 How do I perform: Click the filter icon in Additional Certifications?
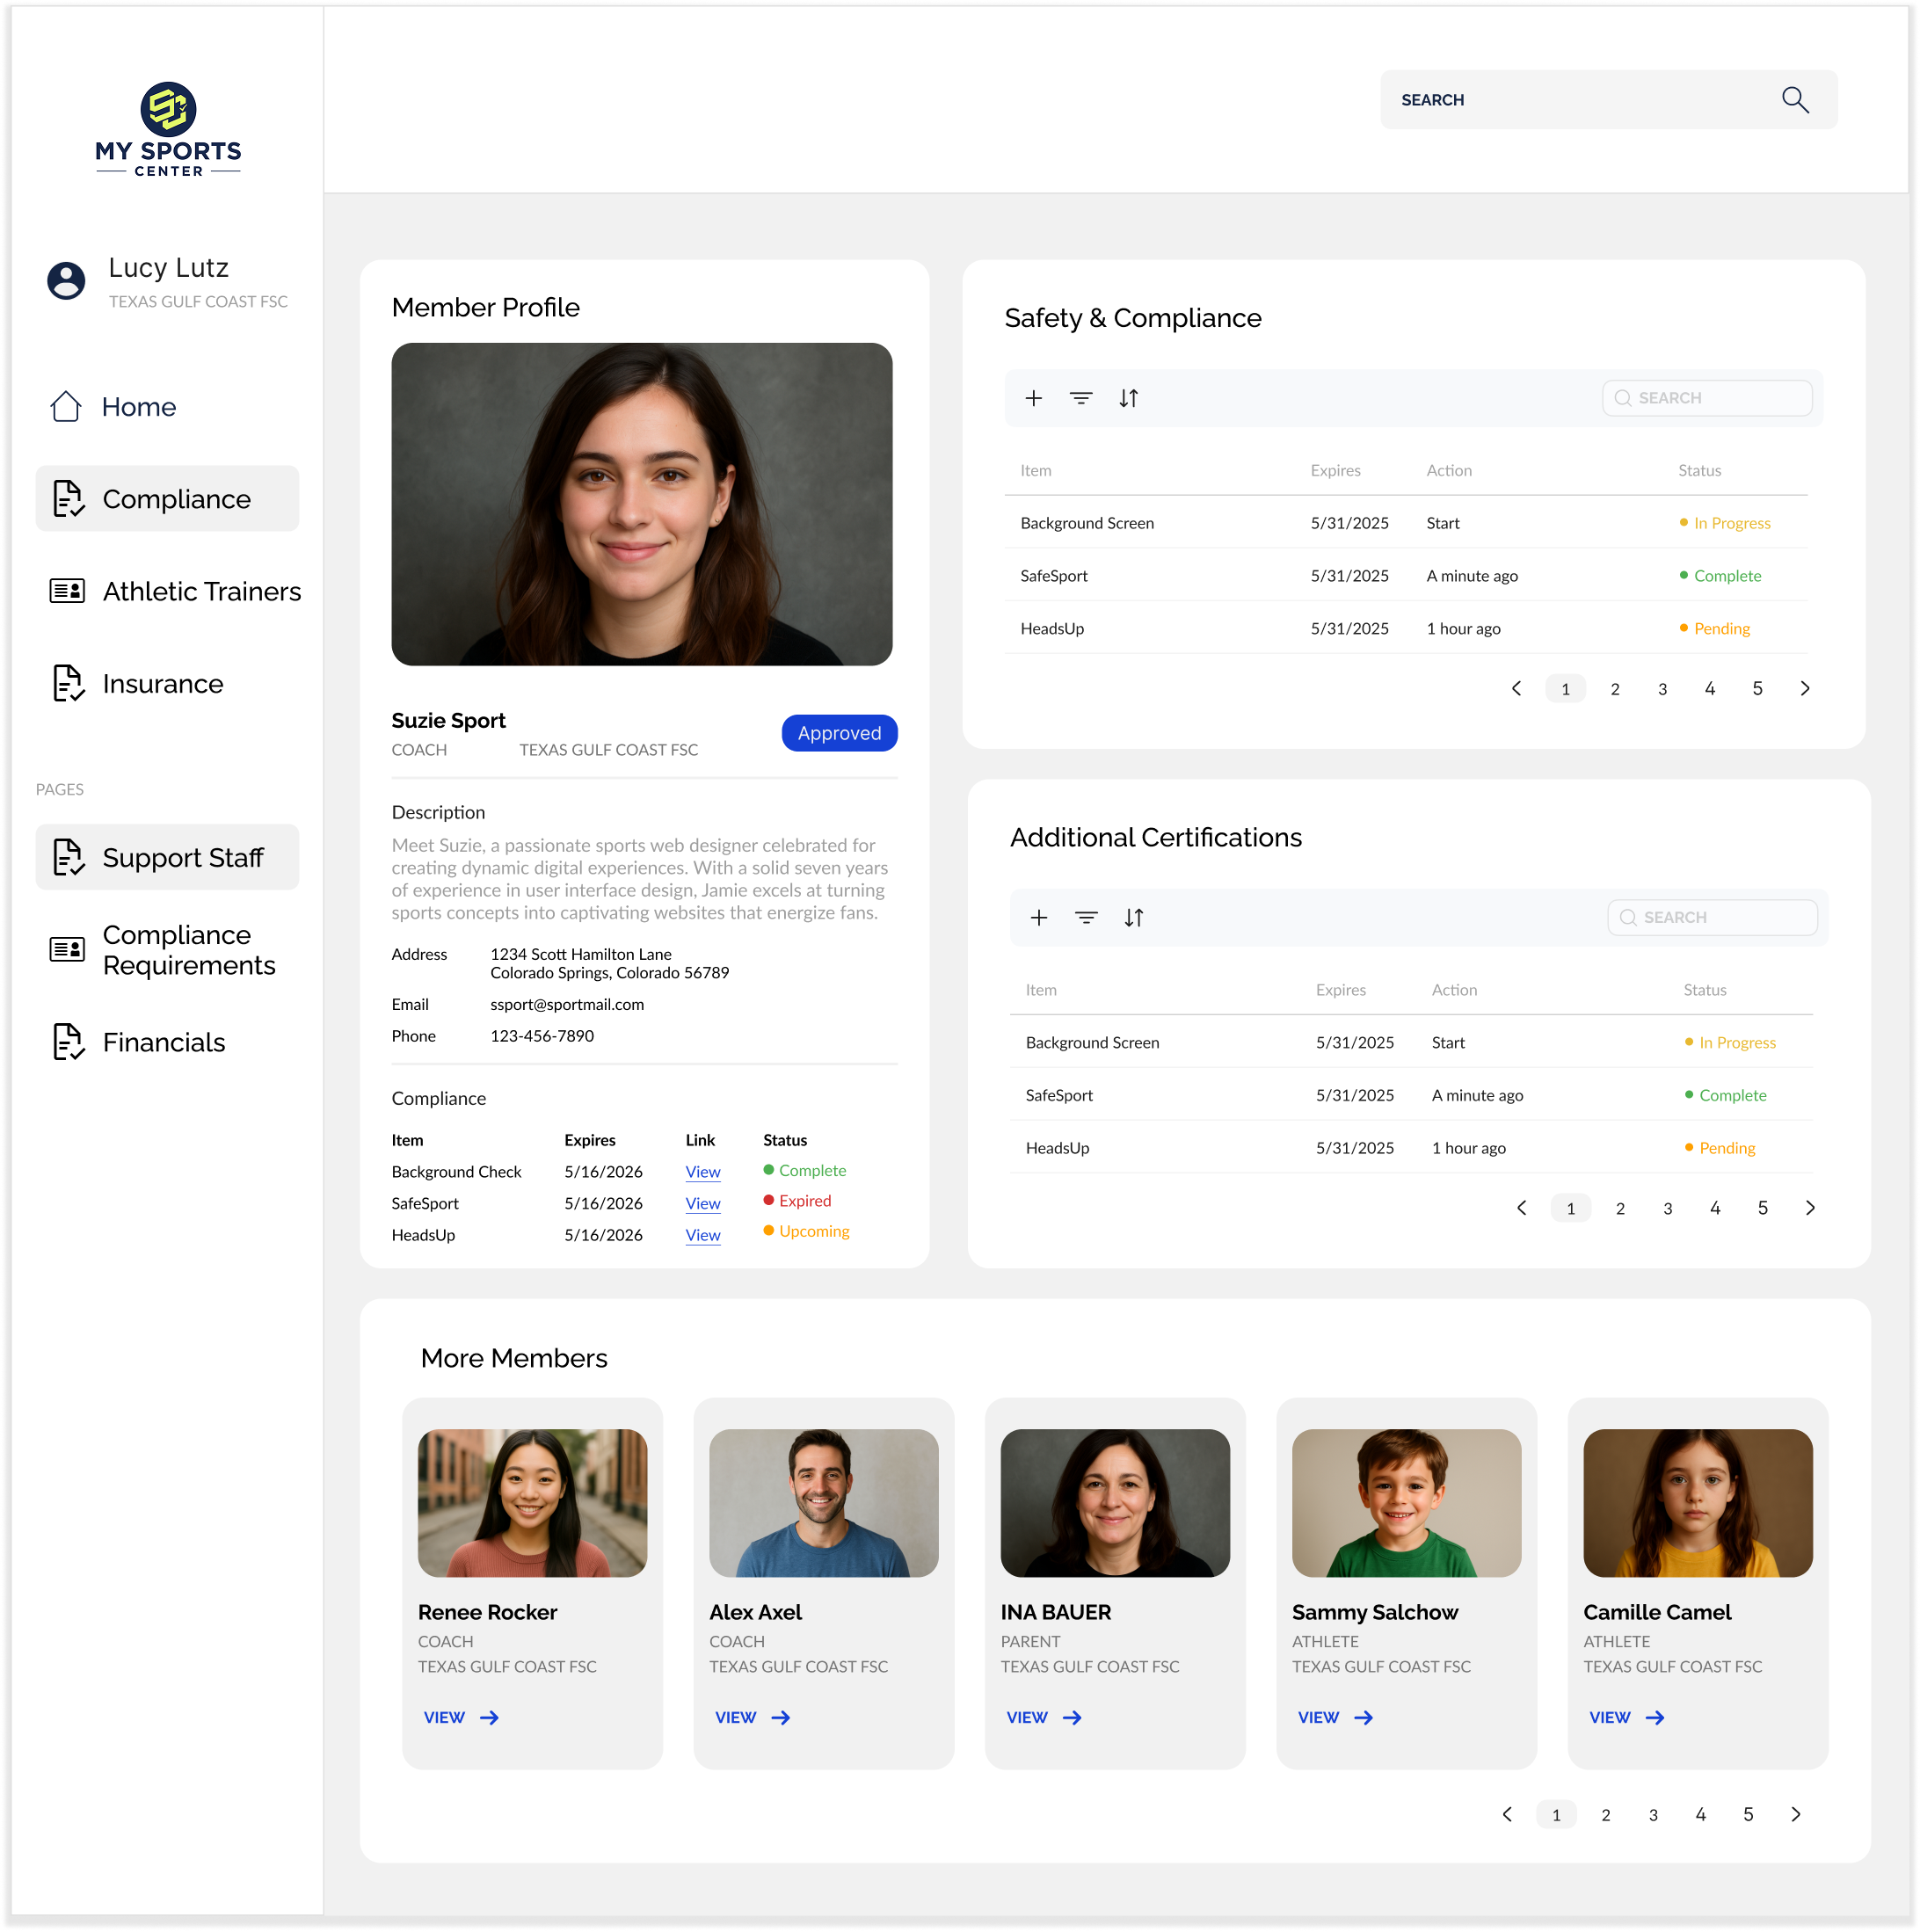coord(1086,917)
